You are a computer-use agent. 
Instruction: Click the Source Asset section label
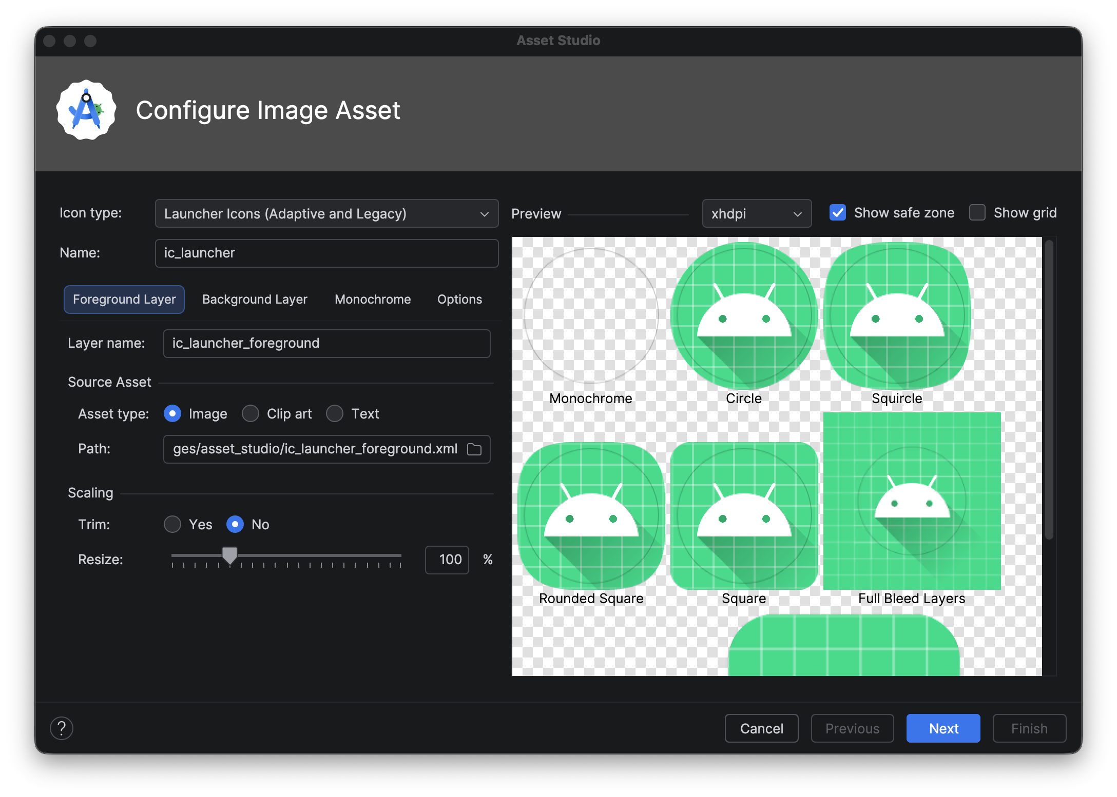(109, 382)
